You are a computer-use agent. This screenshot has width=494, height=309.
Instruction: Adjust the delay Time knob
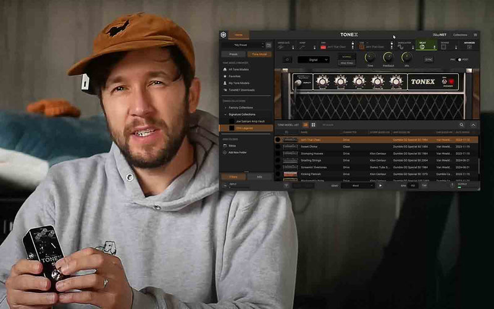pos(370,57)
